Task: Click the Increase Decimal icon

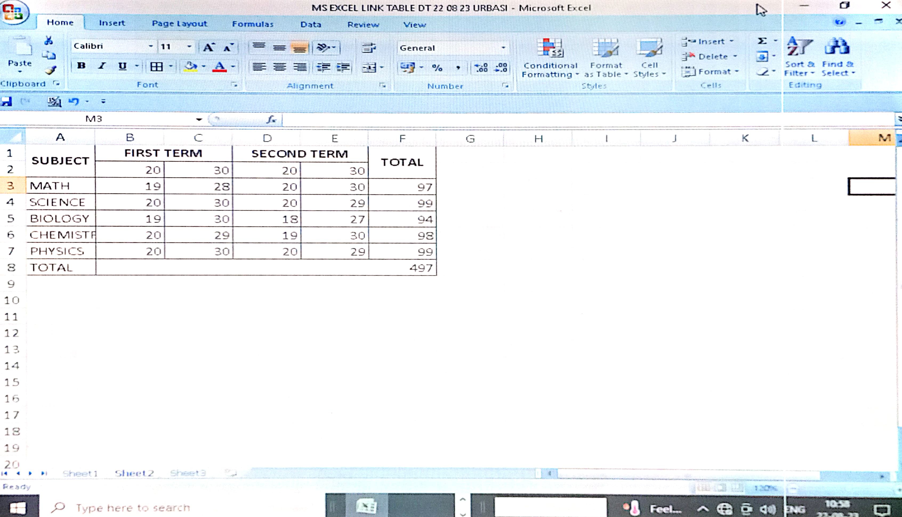Action: 481,67
